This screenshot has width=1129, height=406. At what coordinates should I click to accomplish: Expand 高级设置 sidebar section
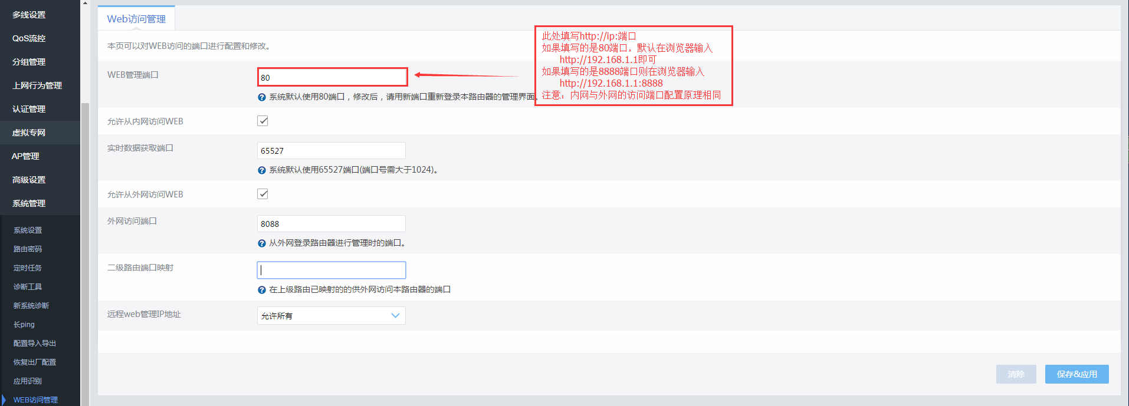[x=29, y=180]
